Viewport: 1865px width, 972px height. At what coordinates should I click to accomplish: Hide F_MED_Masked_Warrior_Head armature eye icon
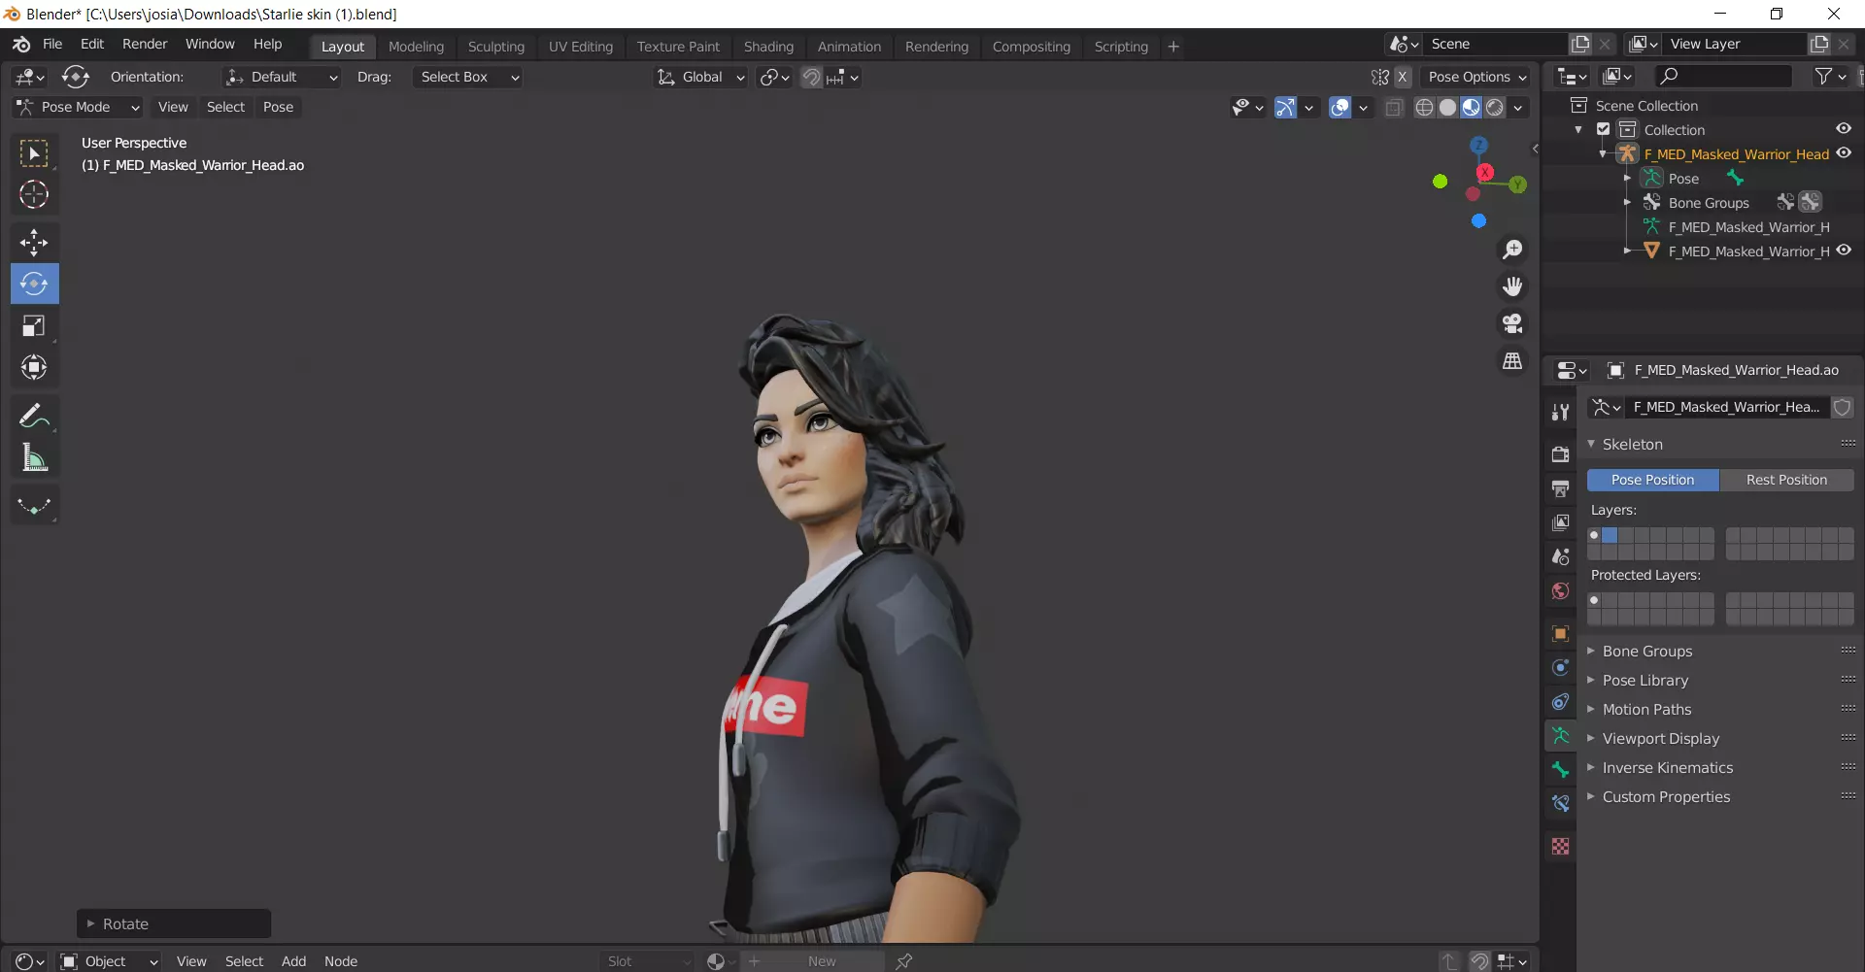(1843, 153)
